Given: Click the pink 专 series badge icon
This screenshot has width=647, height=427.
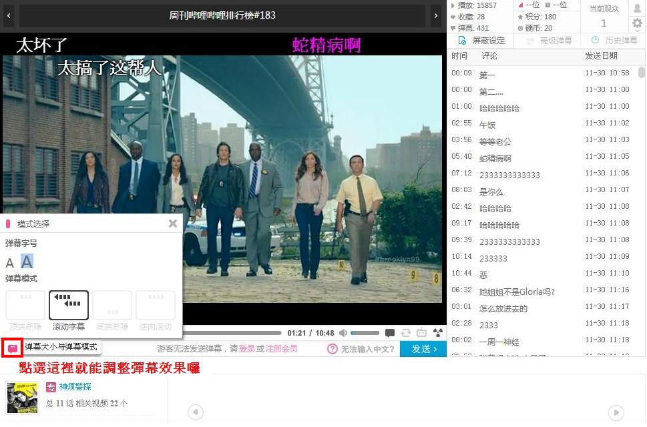Looking at the screenshot, I should (51, 387).
